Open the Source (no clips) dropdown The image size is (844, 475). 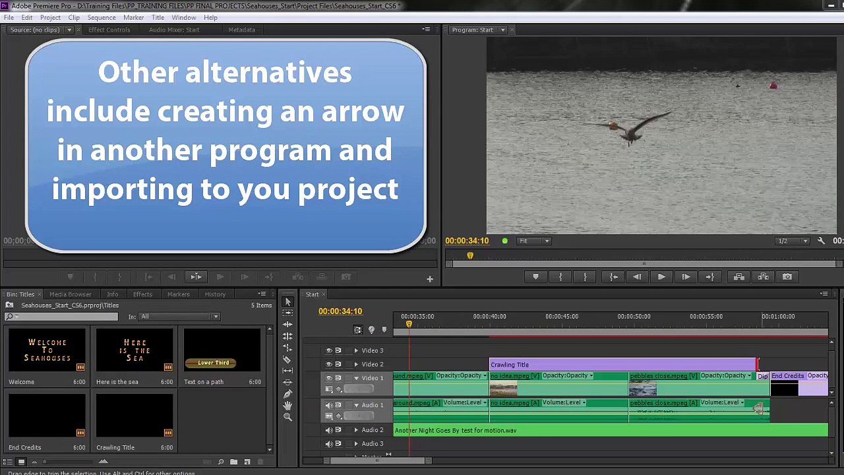point(69,30)
